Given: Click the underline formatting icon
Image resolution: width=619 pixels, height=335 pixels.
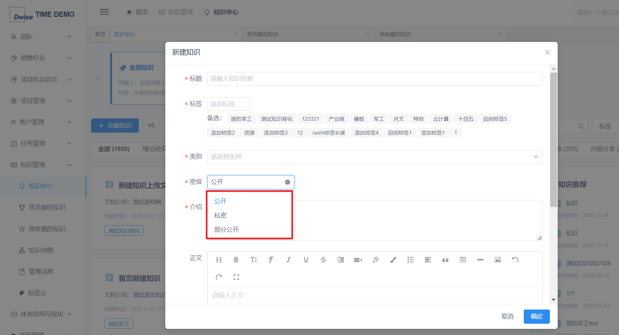Looking at the screenshot, I should (306, 260).
